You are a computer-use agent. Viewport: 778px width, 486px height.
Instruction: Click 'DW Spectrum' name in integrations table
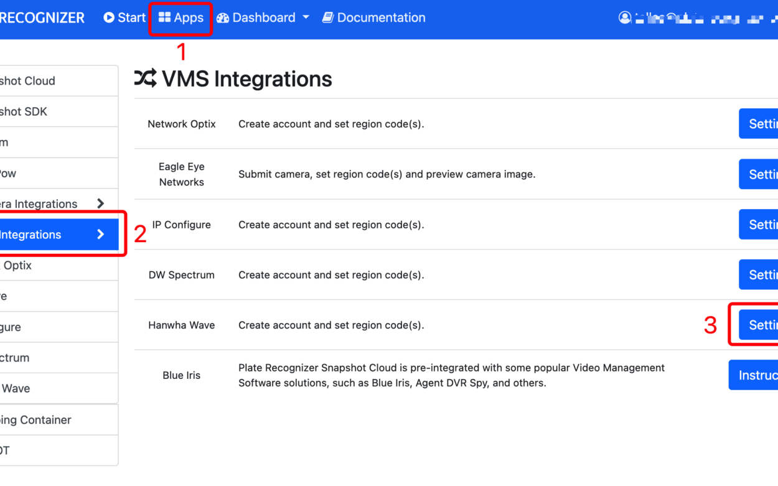182,275
